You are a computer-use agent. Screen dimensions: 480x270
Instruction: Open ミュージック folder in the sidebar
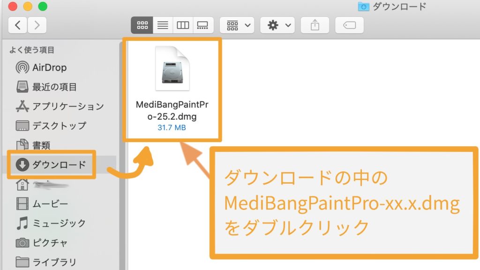(51, 223)
